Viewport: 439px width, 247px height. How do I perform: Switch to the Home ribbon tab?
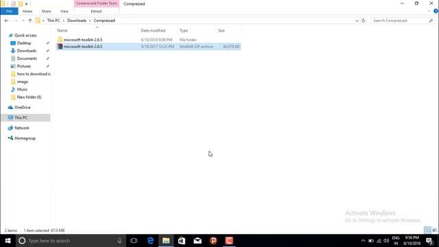point(27,11)
